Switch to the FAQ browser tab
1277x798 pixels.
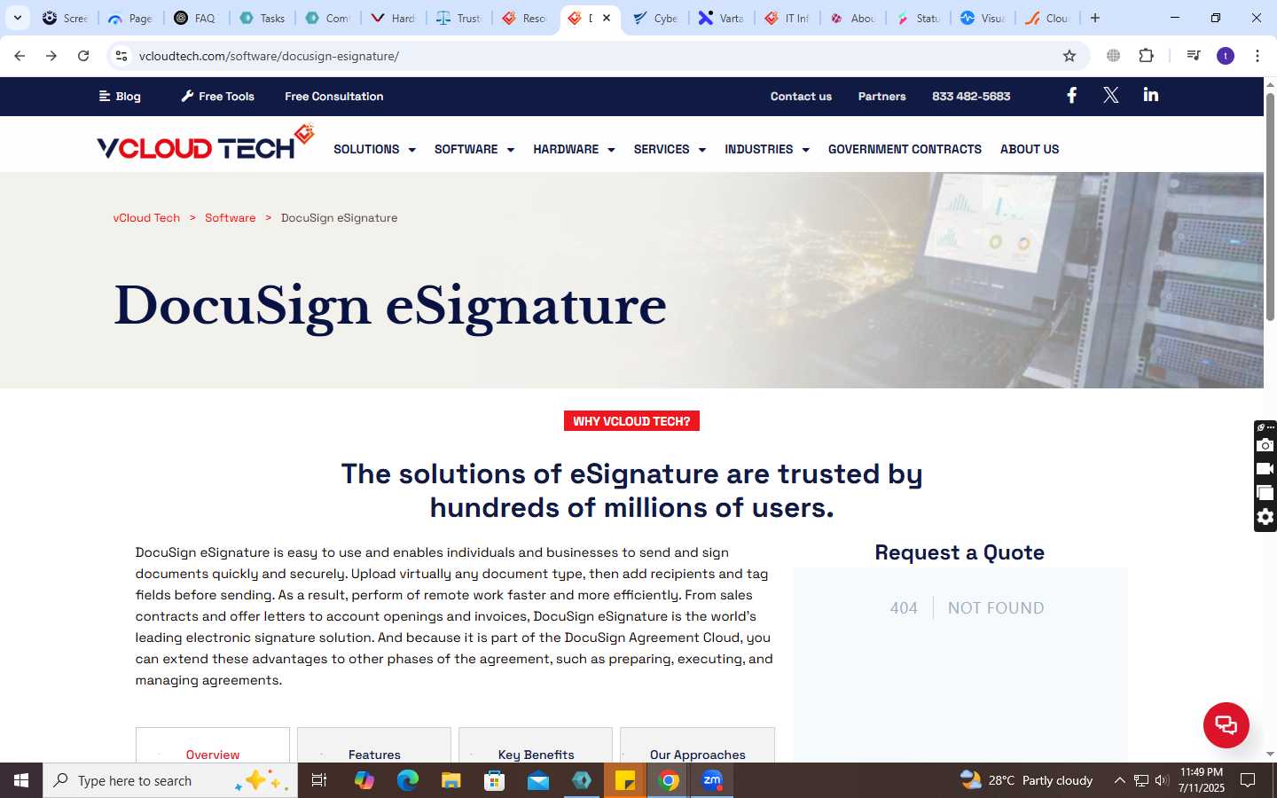(196, 18)
